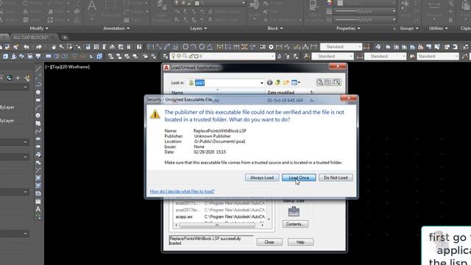
Task: Click the Undo arrow in toolbar
Action: [x=26, y=47]
